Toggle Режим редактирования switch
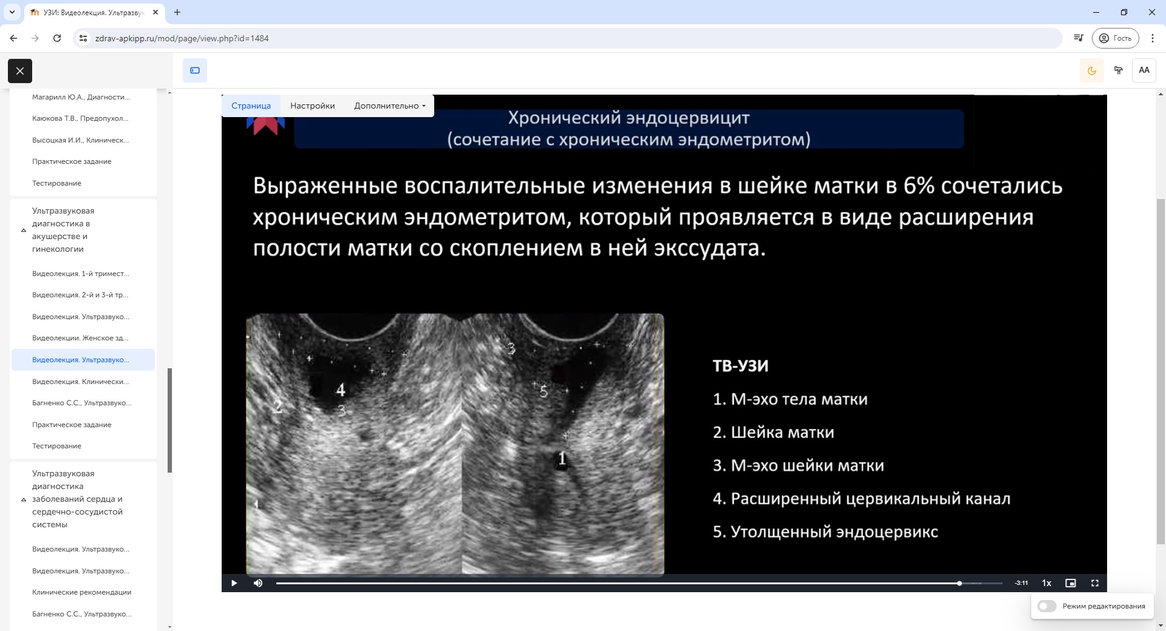The width and height of the screenshot is (1166, 631). [1047, 606]
